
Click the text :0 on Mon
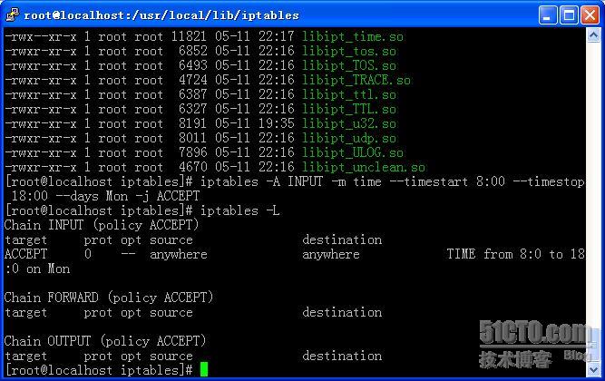coord(37,269)
